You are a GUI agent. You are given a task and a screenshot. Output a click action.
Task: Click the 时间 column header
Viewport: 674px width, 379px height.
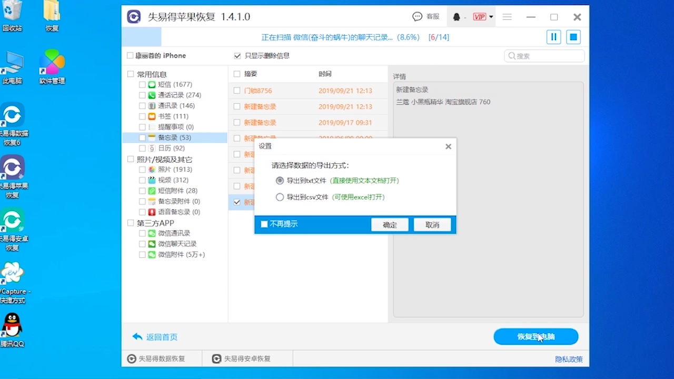pos(325,74)
